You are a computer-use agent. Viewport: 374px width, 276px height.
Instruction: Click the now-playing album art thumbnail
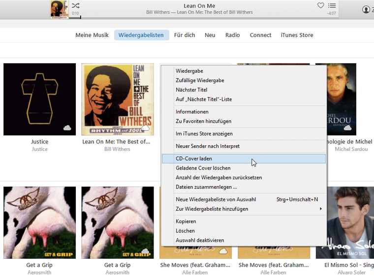click(60, 9)
